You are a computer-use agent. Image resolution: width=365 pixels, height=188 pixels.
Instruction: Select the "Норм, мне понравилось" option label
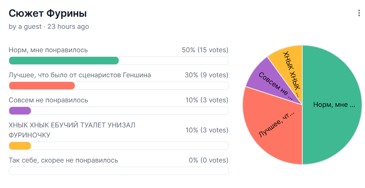[x=48, y=50]
